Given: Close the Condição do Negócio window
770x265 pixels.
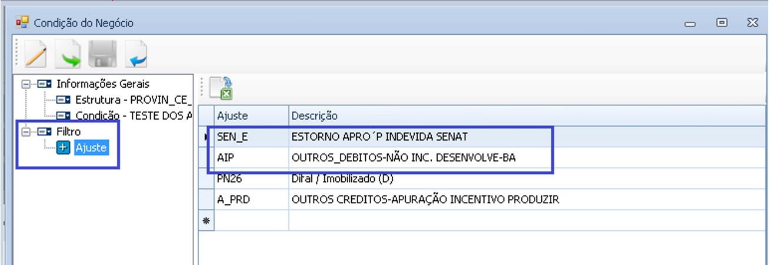Looking at the screenshot, I should (x=752, y=23).
